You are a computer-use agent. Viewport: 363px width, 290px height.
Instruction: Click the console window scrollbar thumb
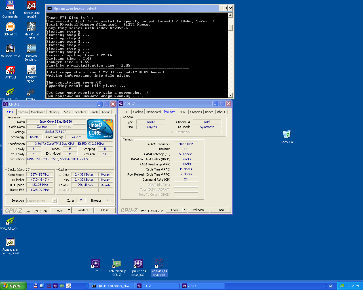pos(231,27)
